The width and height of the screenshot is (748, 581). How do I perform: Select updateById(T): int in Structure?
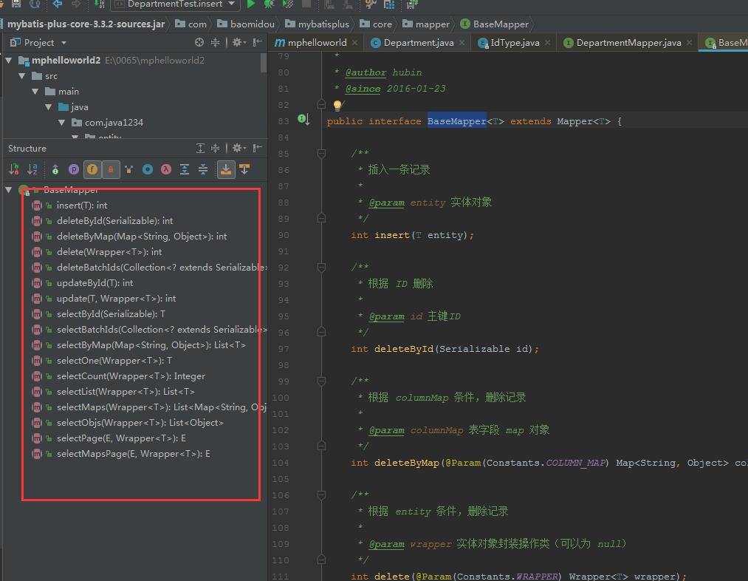pyautogui.click(x=95, y=283)
